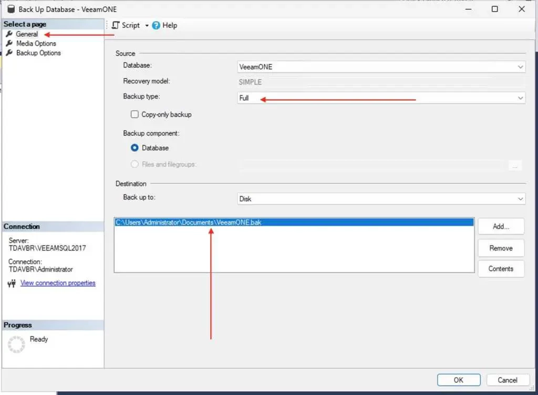The width and height of the screenshot is (538, 395).
Task: Expand the Script dropdown arrow
Action: pos(147,25)
